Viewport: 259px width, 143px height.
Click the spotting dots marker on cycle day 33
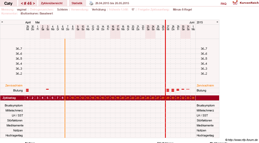coord(188,89)
